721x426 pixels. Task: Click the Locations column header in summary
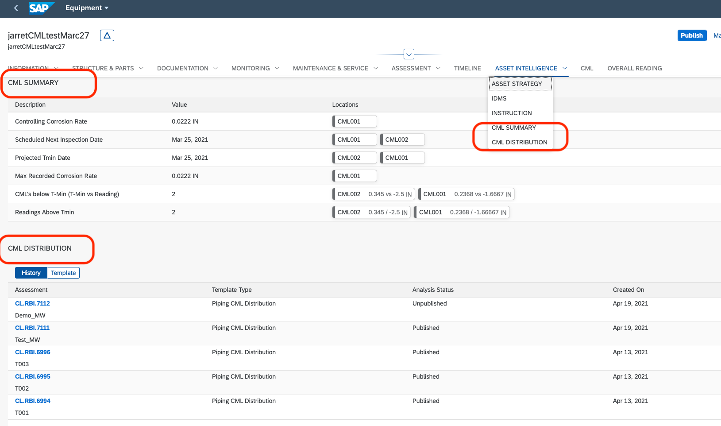345,105
